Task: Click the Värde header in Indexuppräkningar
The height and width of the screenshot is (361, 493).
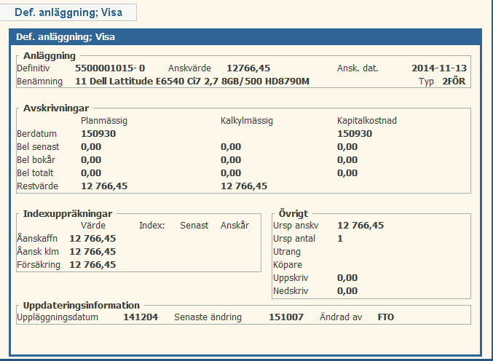Action: click(x=93, y=226)
